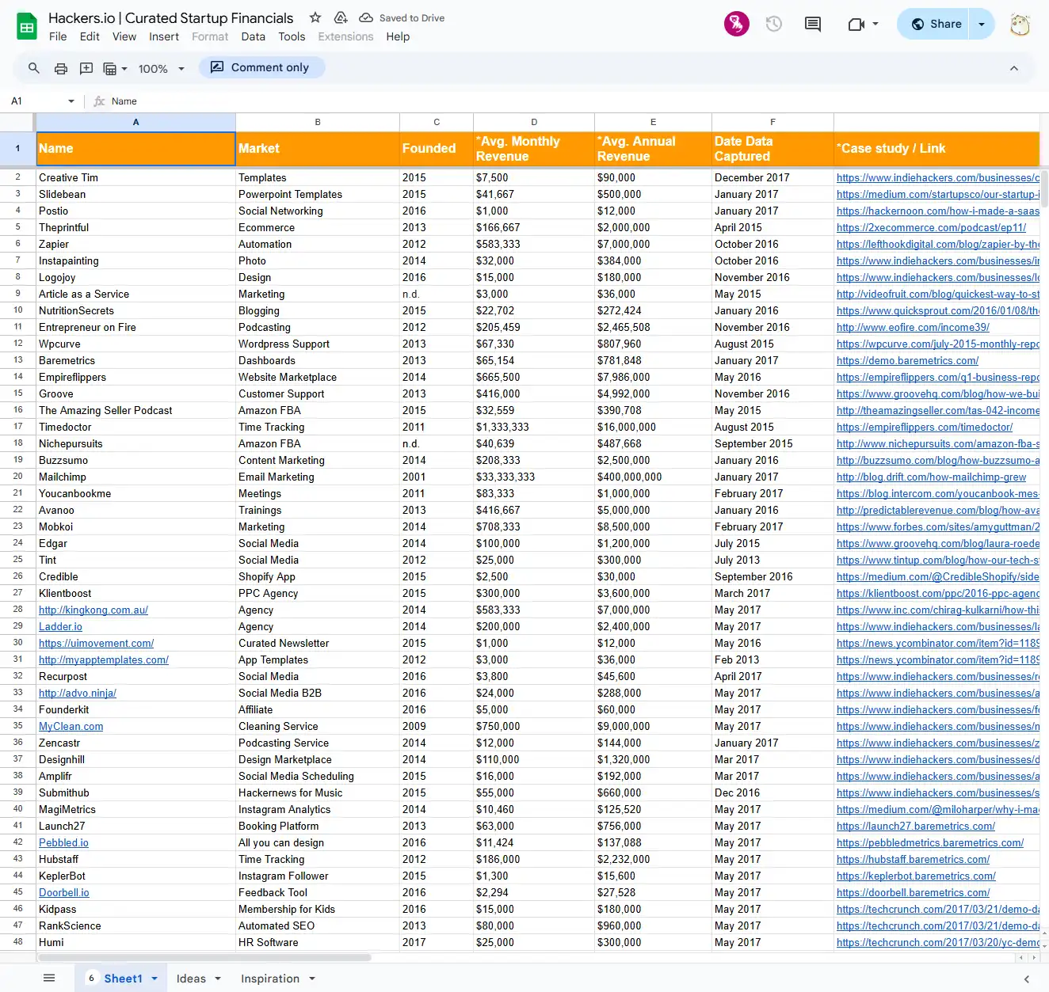
Task: Open the all sheets list icon
Action: (x=49, y=978)
